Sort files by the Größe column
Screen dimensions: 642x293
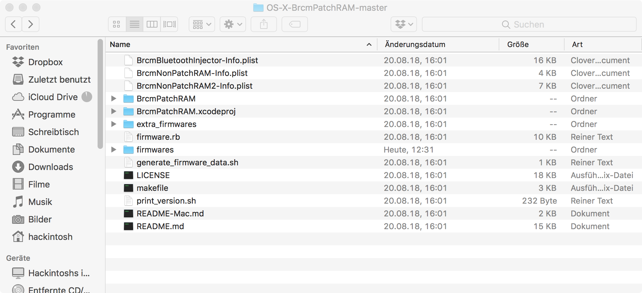click(518, 44)
